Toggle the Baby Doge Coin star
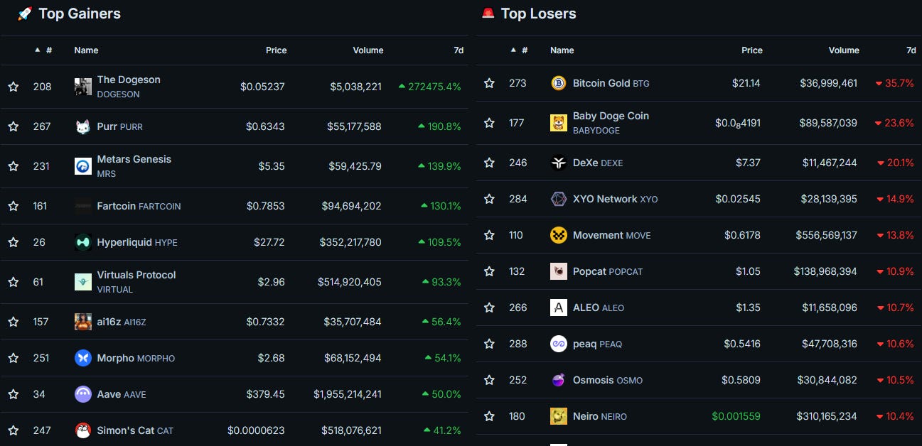Screen dimensions: 922x446 (x=489, y=123)
